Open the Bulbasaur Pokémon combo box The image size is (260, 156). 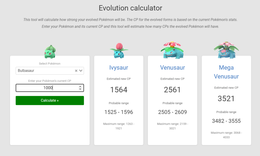(x=50, y=71)
